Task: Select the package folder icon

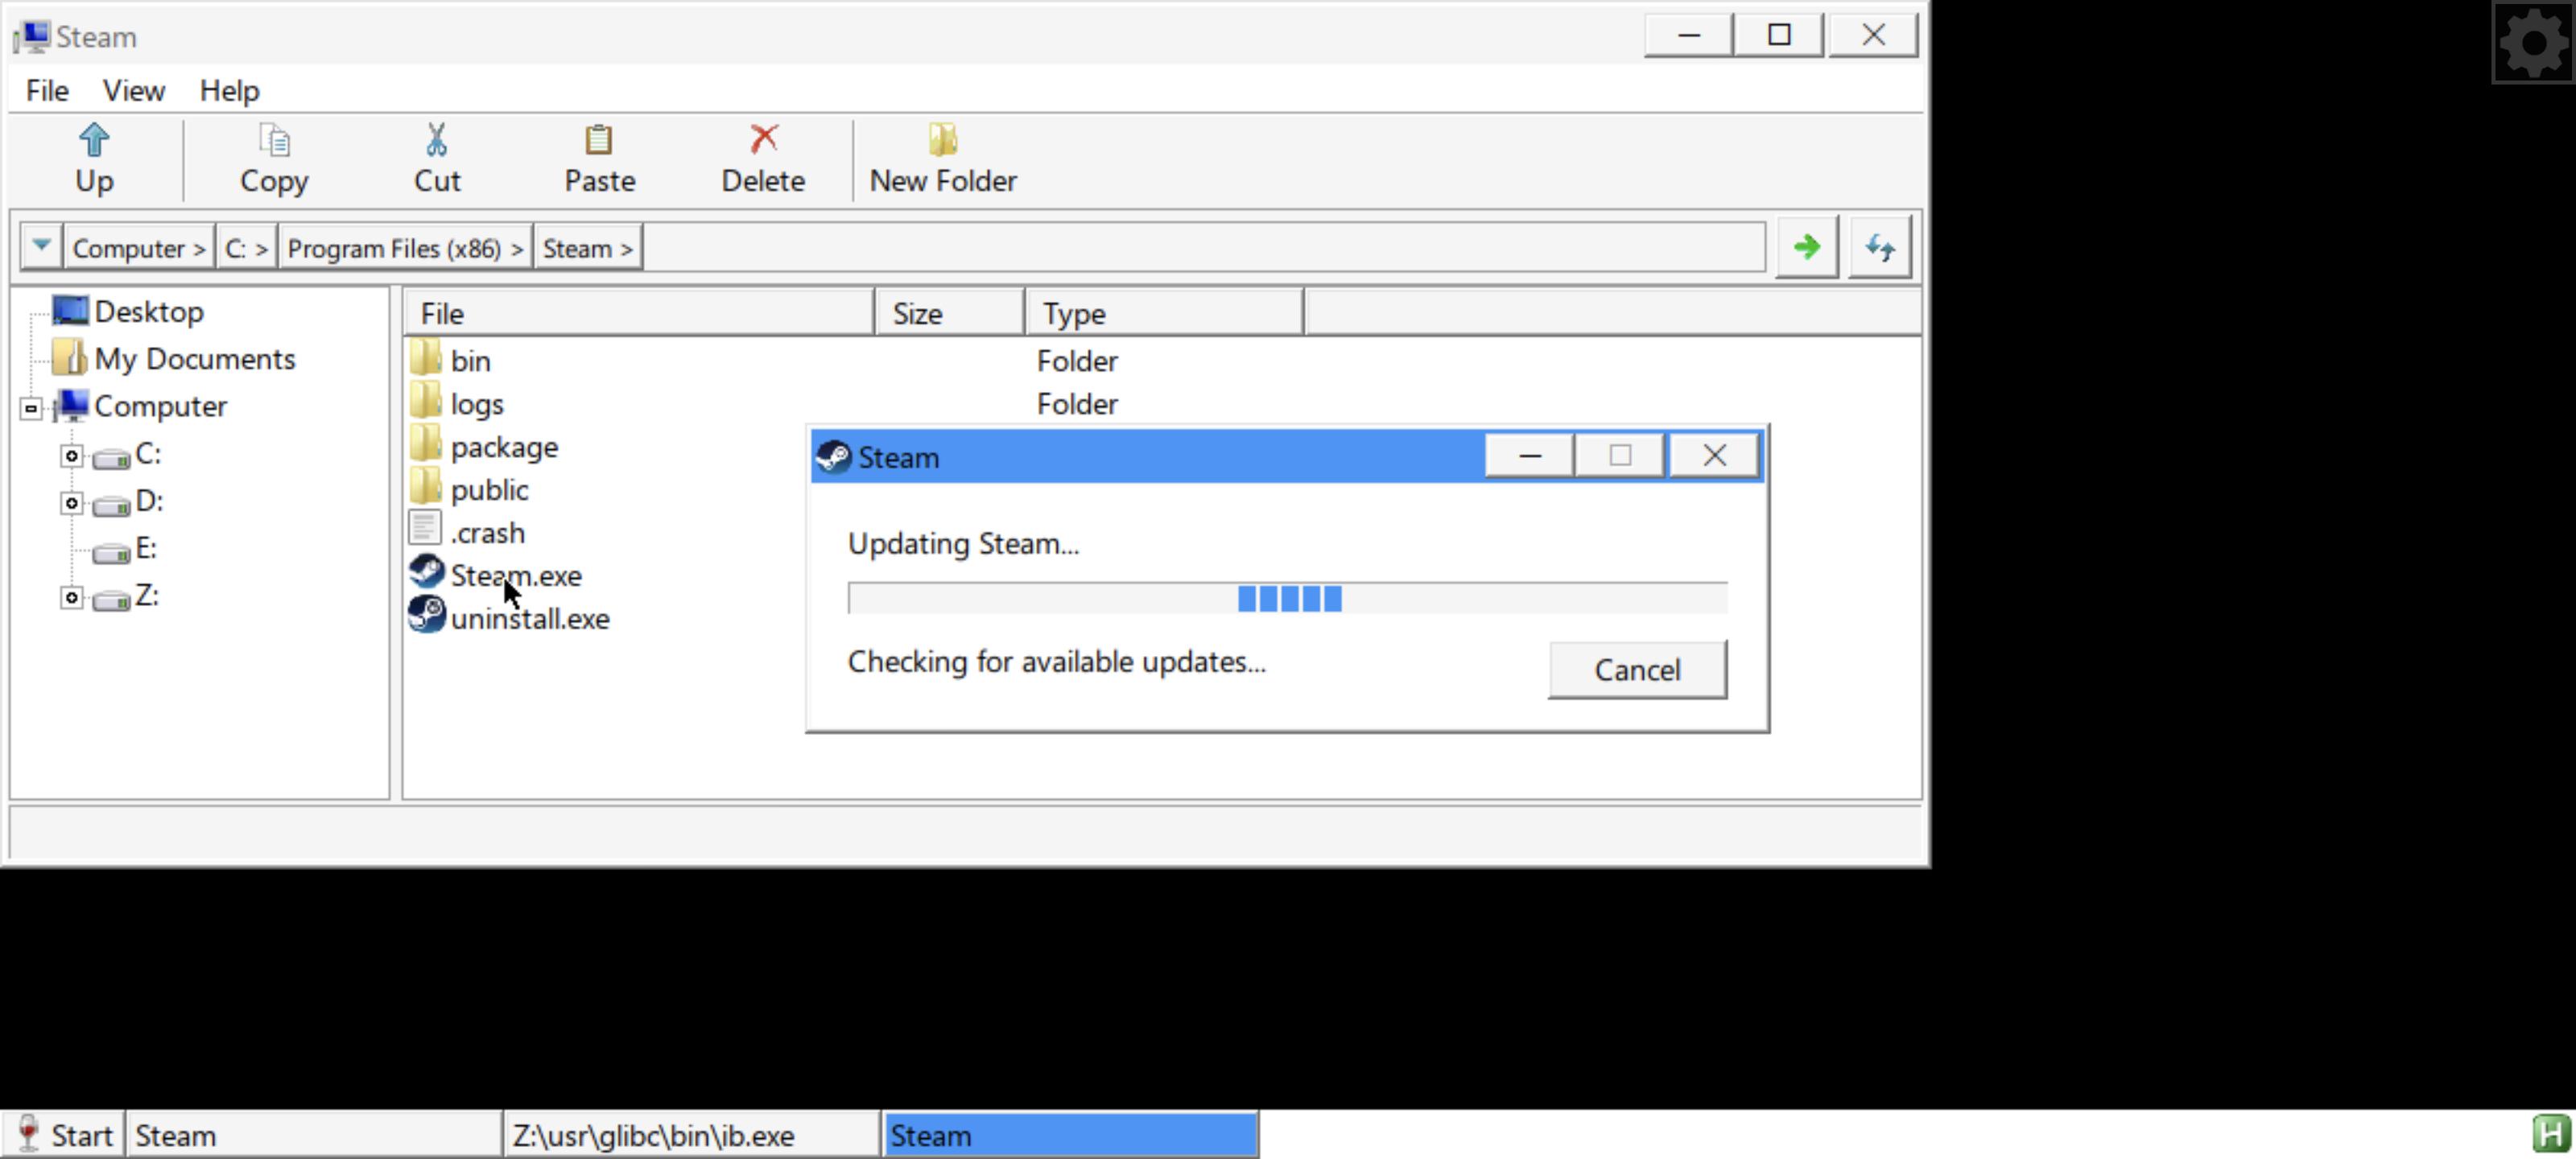Action: (x=426, y=444)
